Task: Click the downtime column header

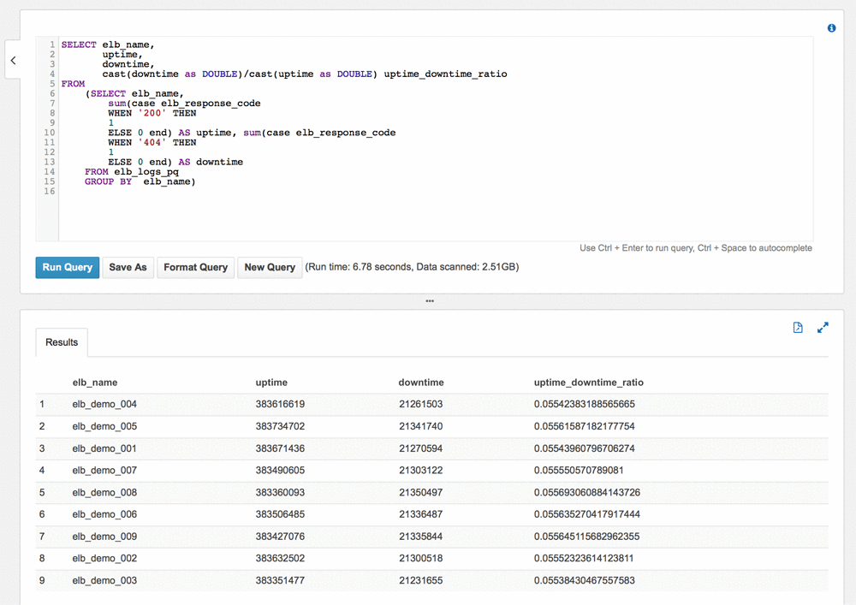Action: click(421, 383)
